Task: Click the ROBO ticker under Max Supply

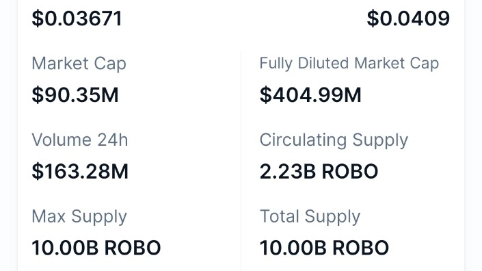Action: 133,248
